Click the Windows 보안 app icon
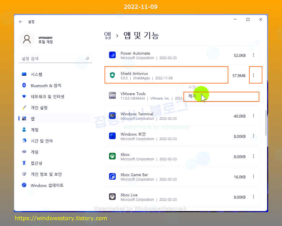282x226 pixels. pos(112,136)
